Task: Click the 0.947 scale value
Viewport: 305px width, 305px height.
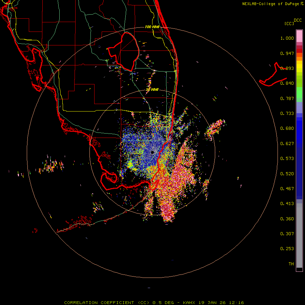Action: 287,53
